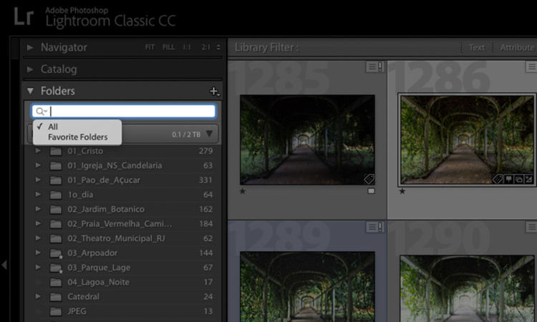537x322 pixels.
Task: Select the 01_Igreja_NS_Candelaria folder icon
Action: coord(55,166)
